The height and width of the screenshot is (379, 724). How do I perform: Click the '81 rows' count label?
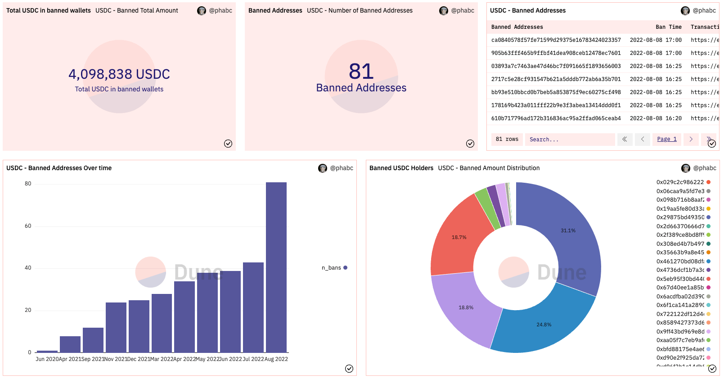(507, 139)
